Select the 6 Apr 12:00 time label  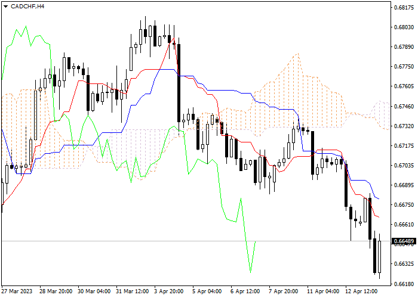[x=245, y=291]
